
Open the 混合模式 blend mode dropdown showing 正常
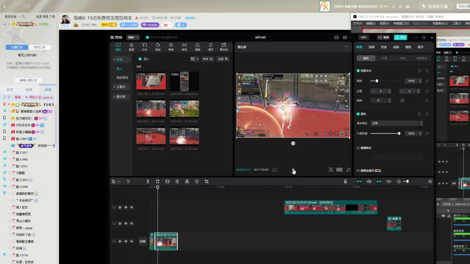click(x=397, y=123)
